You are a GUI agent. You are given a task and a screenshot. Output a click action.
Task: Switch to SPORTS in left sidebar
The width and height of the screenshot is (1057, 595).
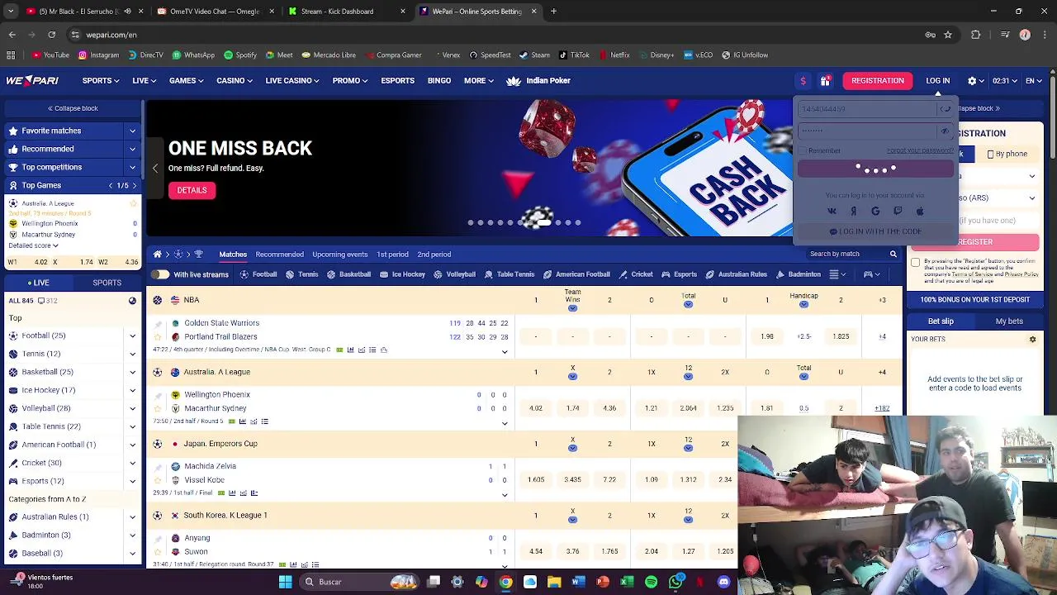coord(107,283)
